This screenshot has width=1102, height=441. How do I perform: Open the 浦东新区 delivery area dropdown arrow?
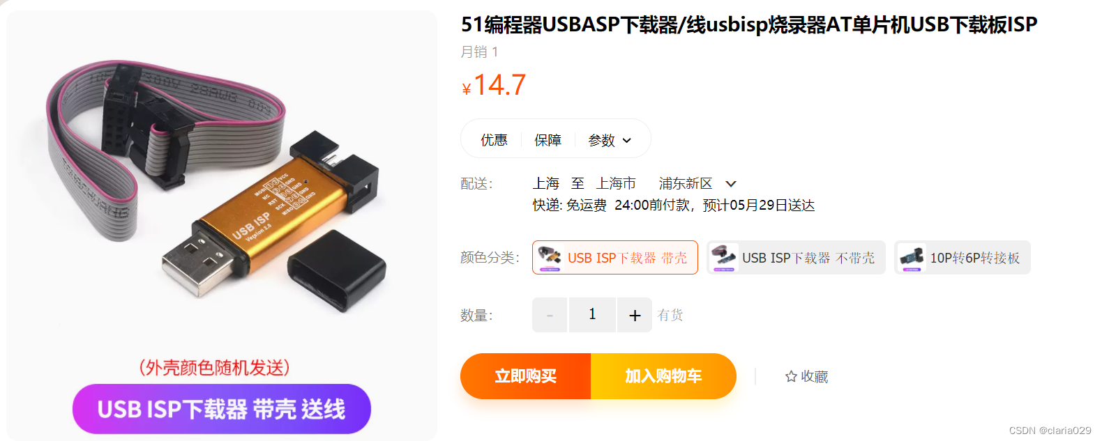[731, 184]
